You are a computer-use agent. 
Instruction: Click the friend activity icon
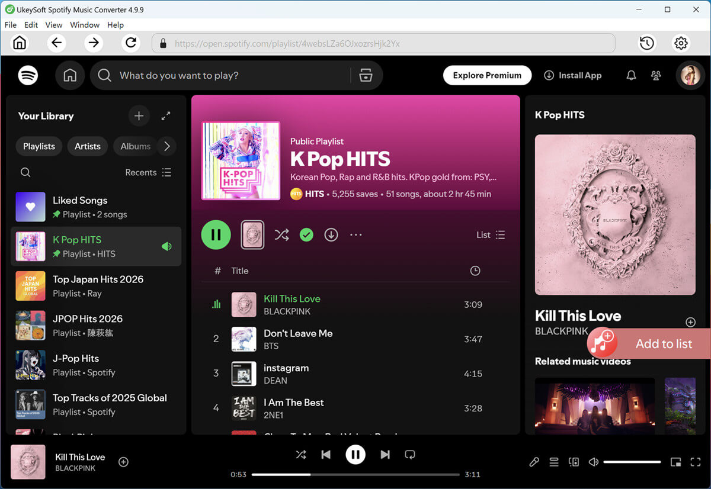coord(656,75)
